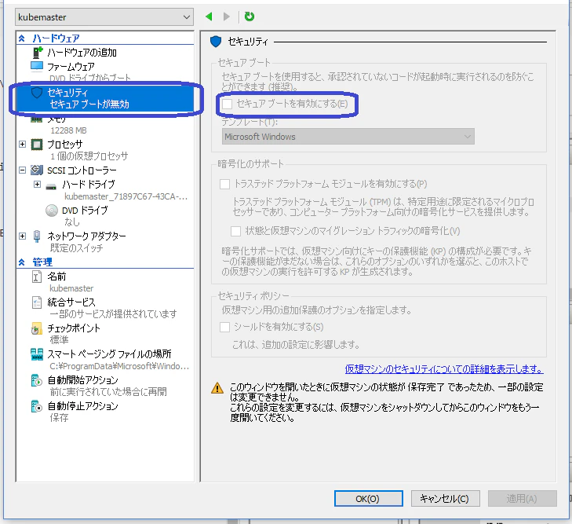Image resolution: width=572 pixels, height=524 pixels.
Task: Click the green refresh icon
Action: tap(250, 16)
